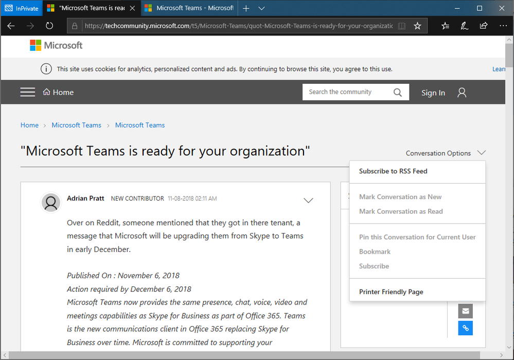Open browser settings and more ellipsis

(503, 26)
